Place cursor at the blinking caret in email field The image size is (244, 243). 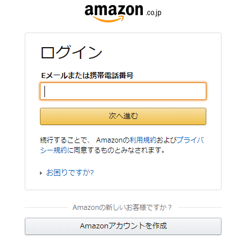click(x=44, y=91)
